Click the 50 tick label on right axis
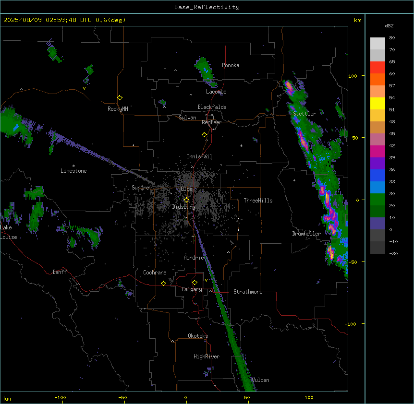Viewport: 414px width, 404px height. click(355, 138)
